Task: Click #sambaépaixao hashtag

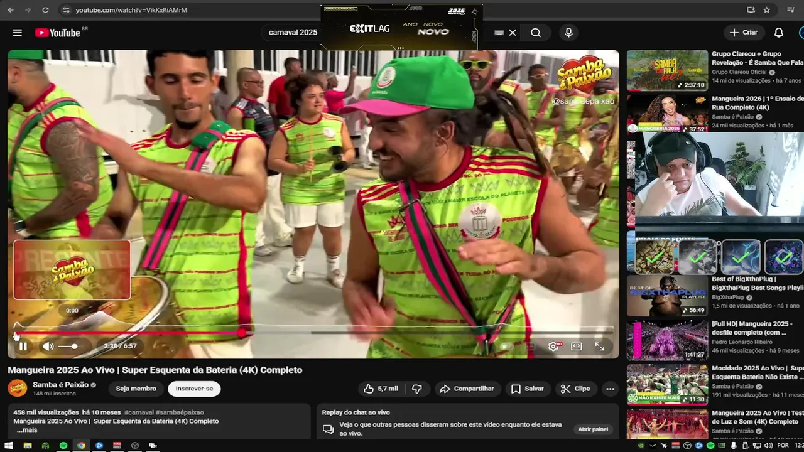Action: click(180, 412)
